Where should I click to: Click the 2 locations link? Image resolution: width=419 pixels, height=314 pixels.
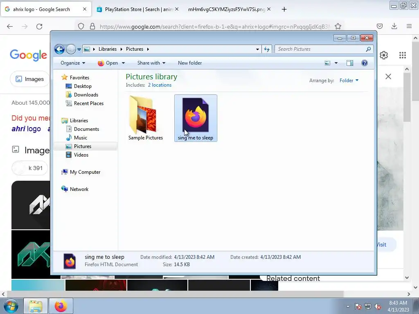pos(160,85)
